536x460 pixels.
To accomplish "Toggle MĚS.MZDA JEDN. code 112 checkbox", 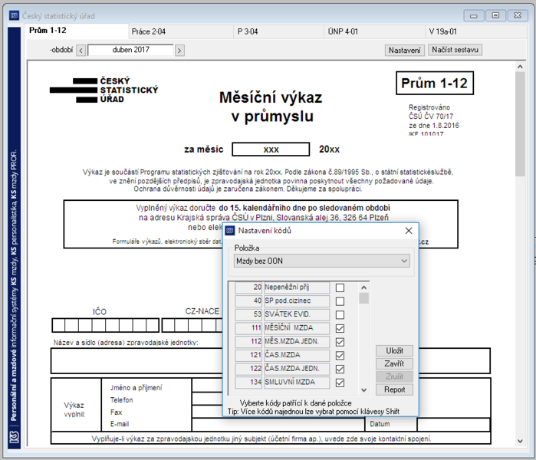I will tap(340, 342).
